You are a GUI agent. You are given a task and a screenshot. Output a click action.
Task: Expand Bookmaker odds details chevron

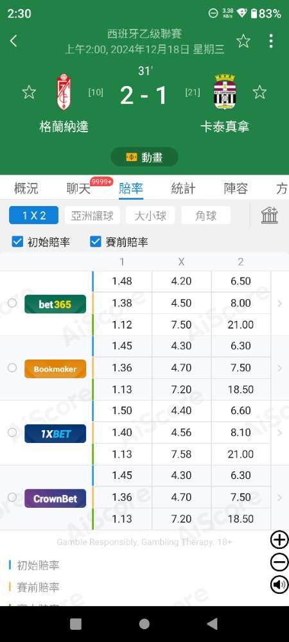(x=279, y=368)
